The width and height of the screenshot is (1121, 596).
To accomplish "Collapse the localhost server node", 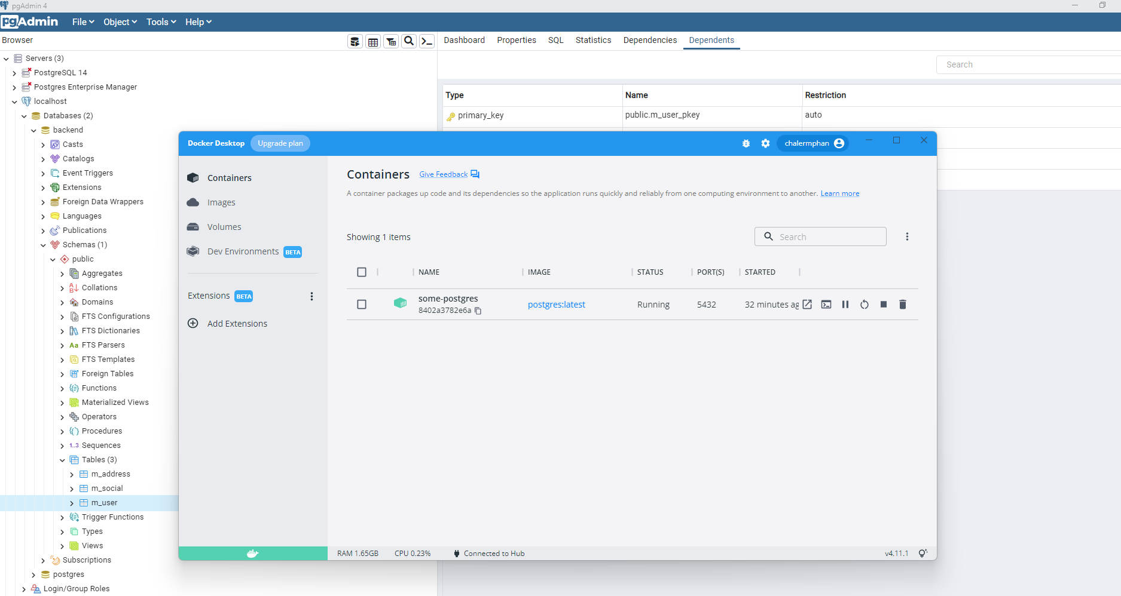I will (14, 102).
